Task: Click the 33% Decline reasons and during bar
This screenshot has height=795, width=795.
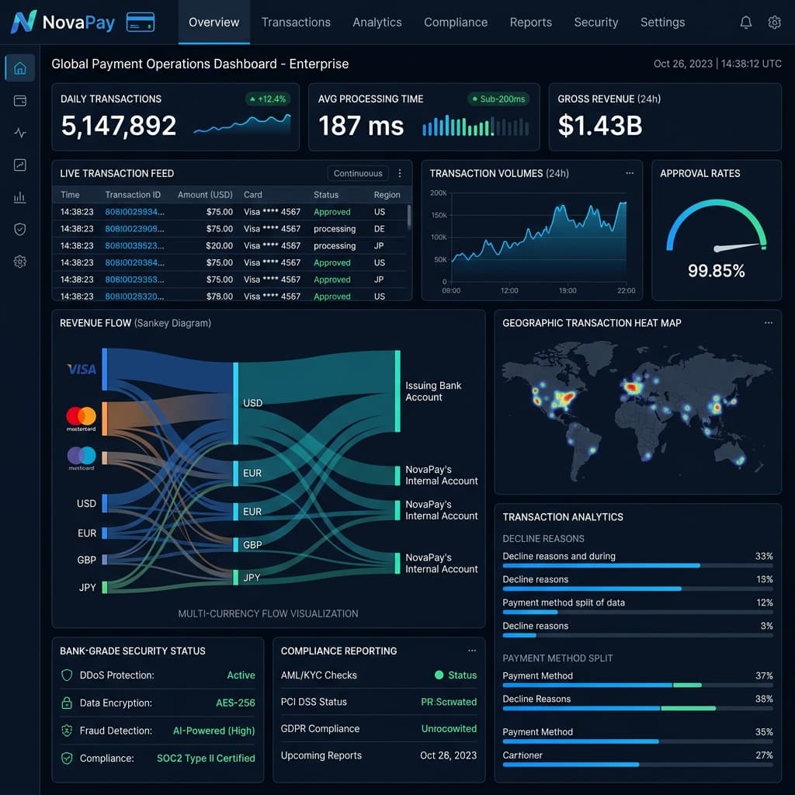Action: click(x=638, y=565)
